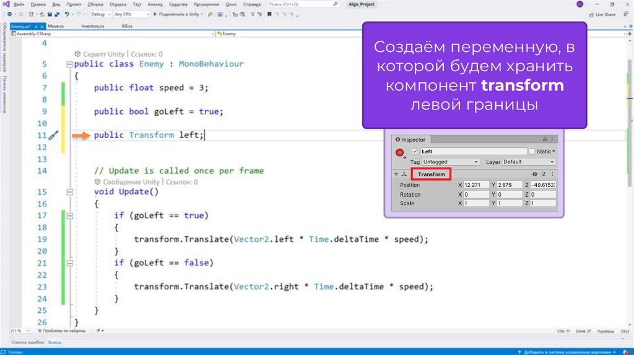Click the No problems found status icon

coord(40,331)
